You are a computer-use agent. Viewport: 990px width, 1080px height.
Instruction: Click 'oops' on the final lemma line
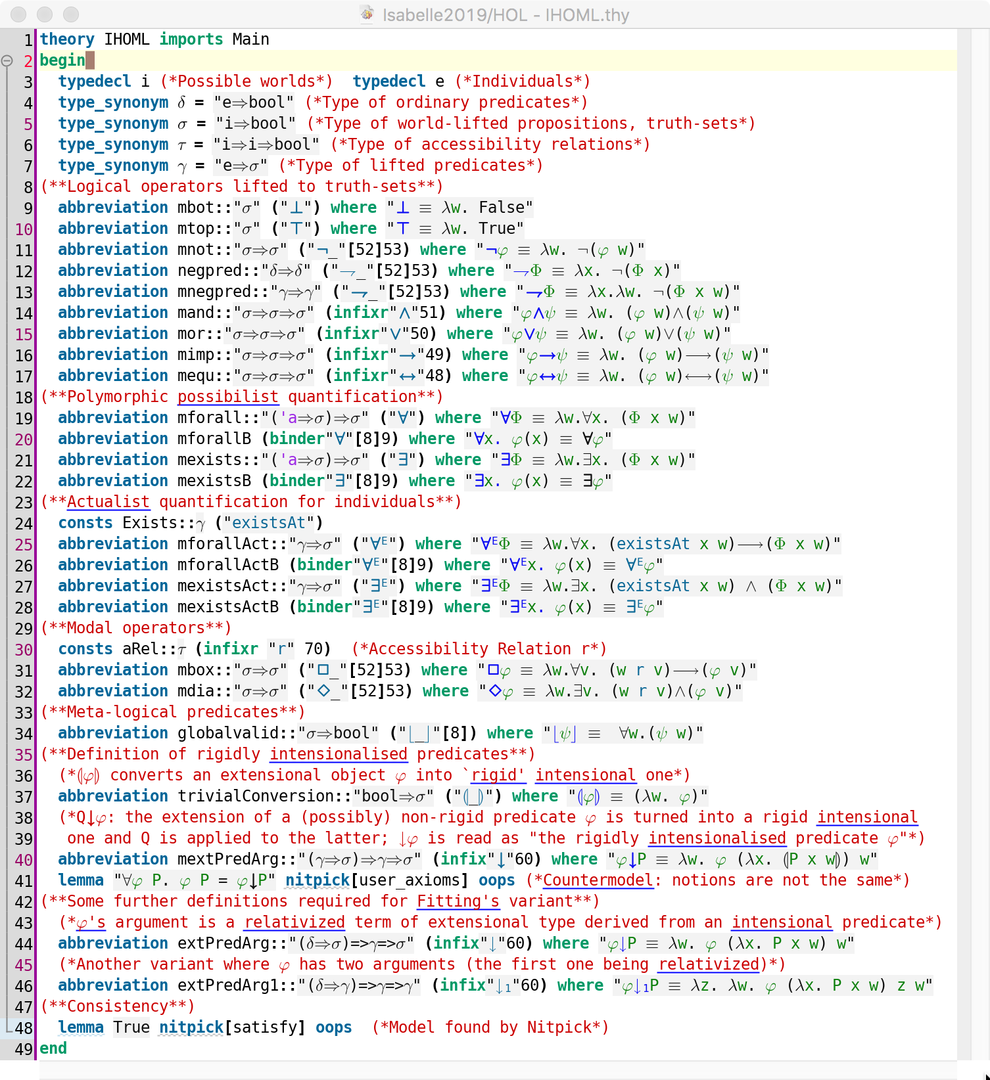(x=333, y=1027)
